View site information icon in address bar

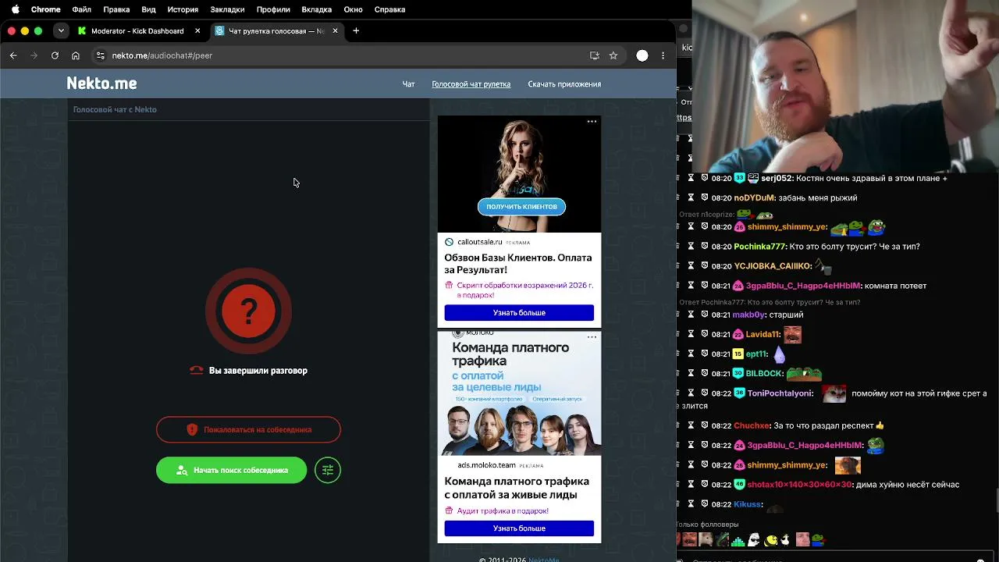[100, 55]
